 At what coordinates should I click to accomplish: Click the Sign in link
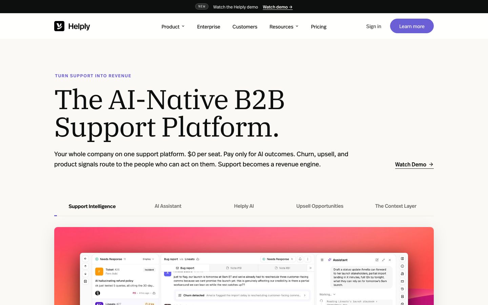(x=373, y=26)
